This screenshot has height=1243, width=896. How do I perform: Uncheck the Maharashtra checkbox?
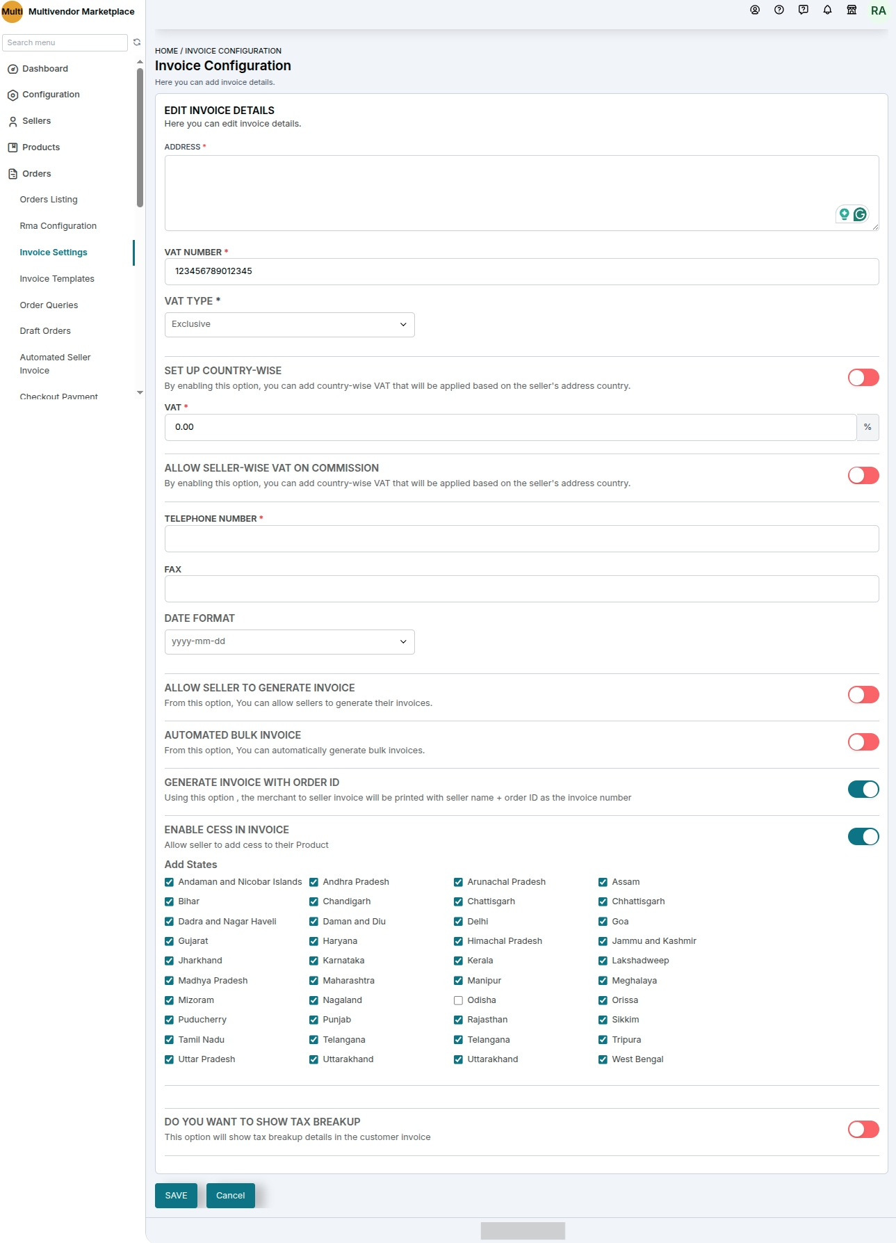click(x=313, y=981)
